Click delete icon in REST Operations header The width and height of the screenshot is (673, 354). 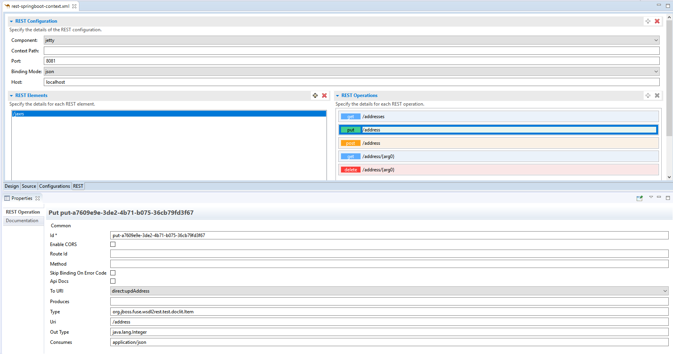(657, 95)
